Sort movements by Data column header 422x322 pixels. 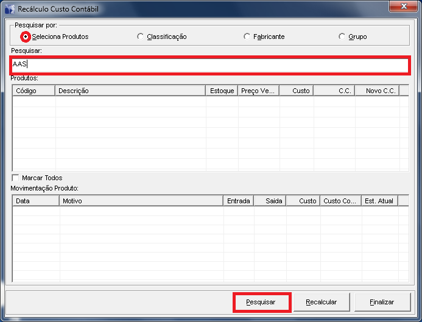[x=36, y=201]
